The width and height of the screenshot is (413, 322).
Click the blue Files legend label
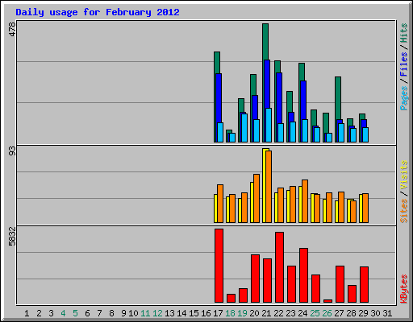point(404,64)
